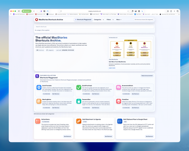
Task: Expand the Categories dropdown
Action: (99, 19)
